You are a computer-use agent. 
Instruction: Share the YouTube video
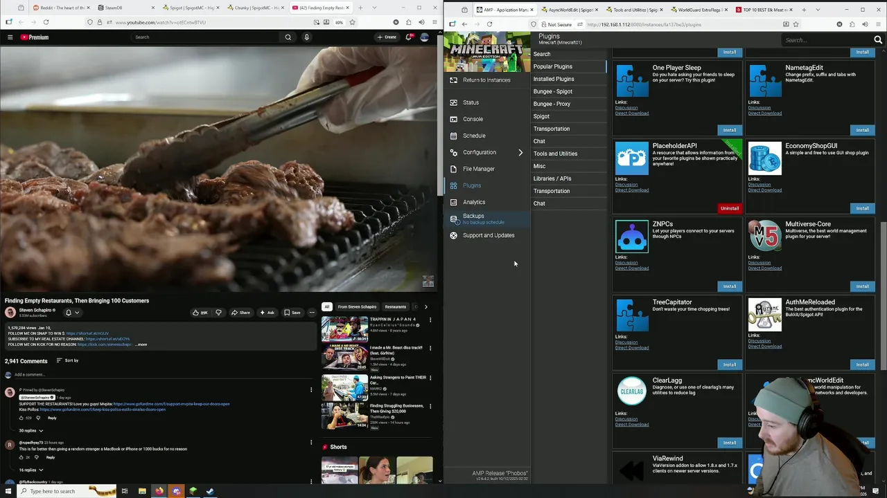click(x=240, y=313)
